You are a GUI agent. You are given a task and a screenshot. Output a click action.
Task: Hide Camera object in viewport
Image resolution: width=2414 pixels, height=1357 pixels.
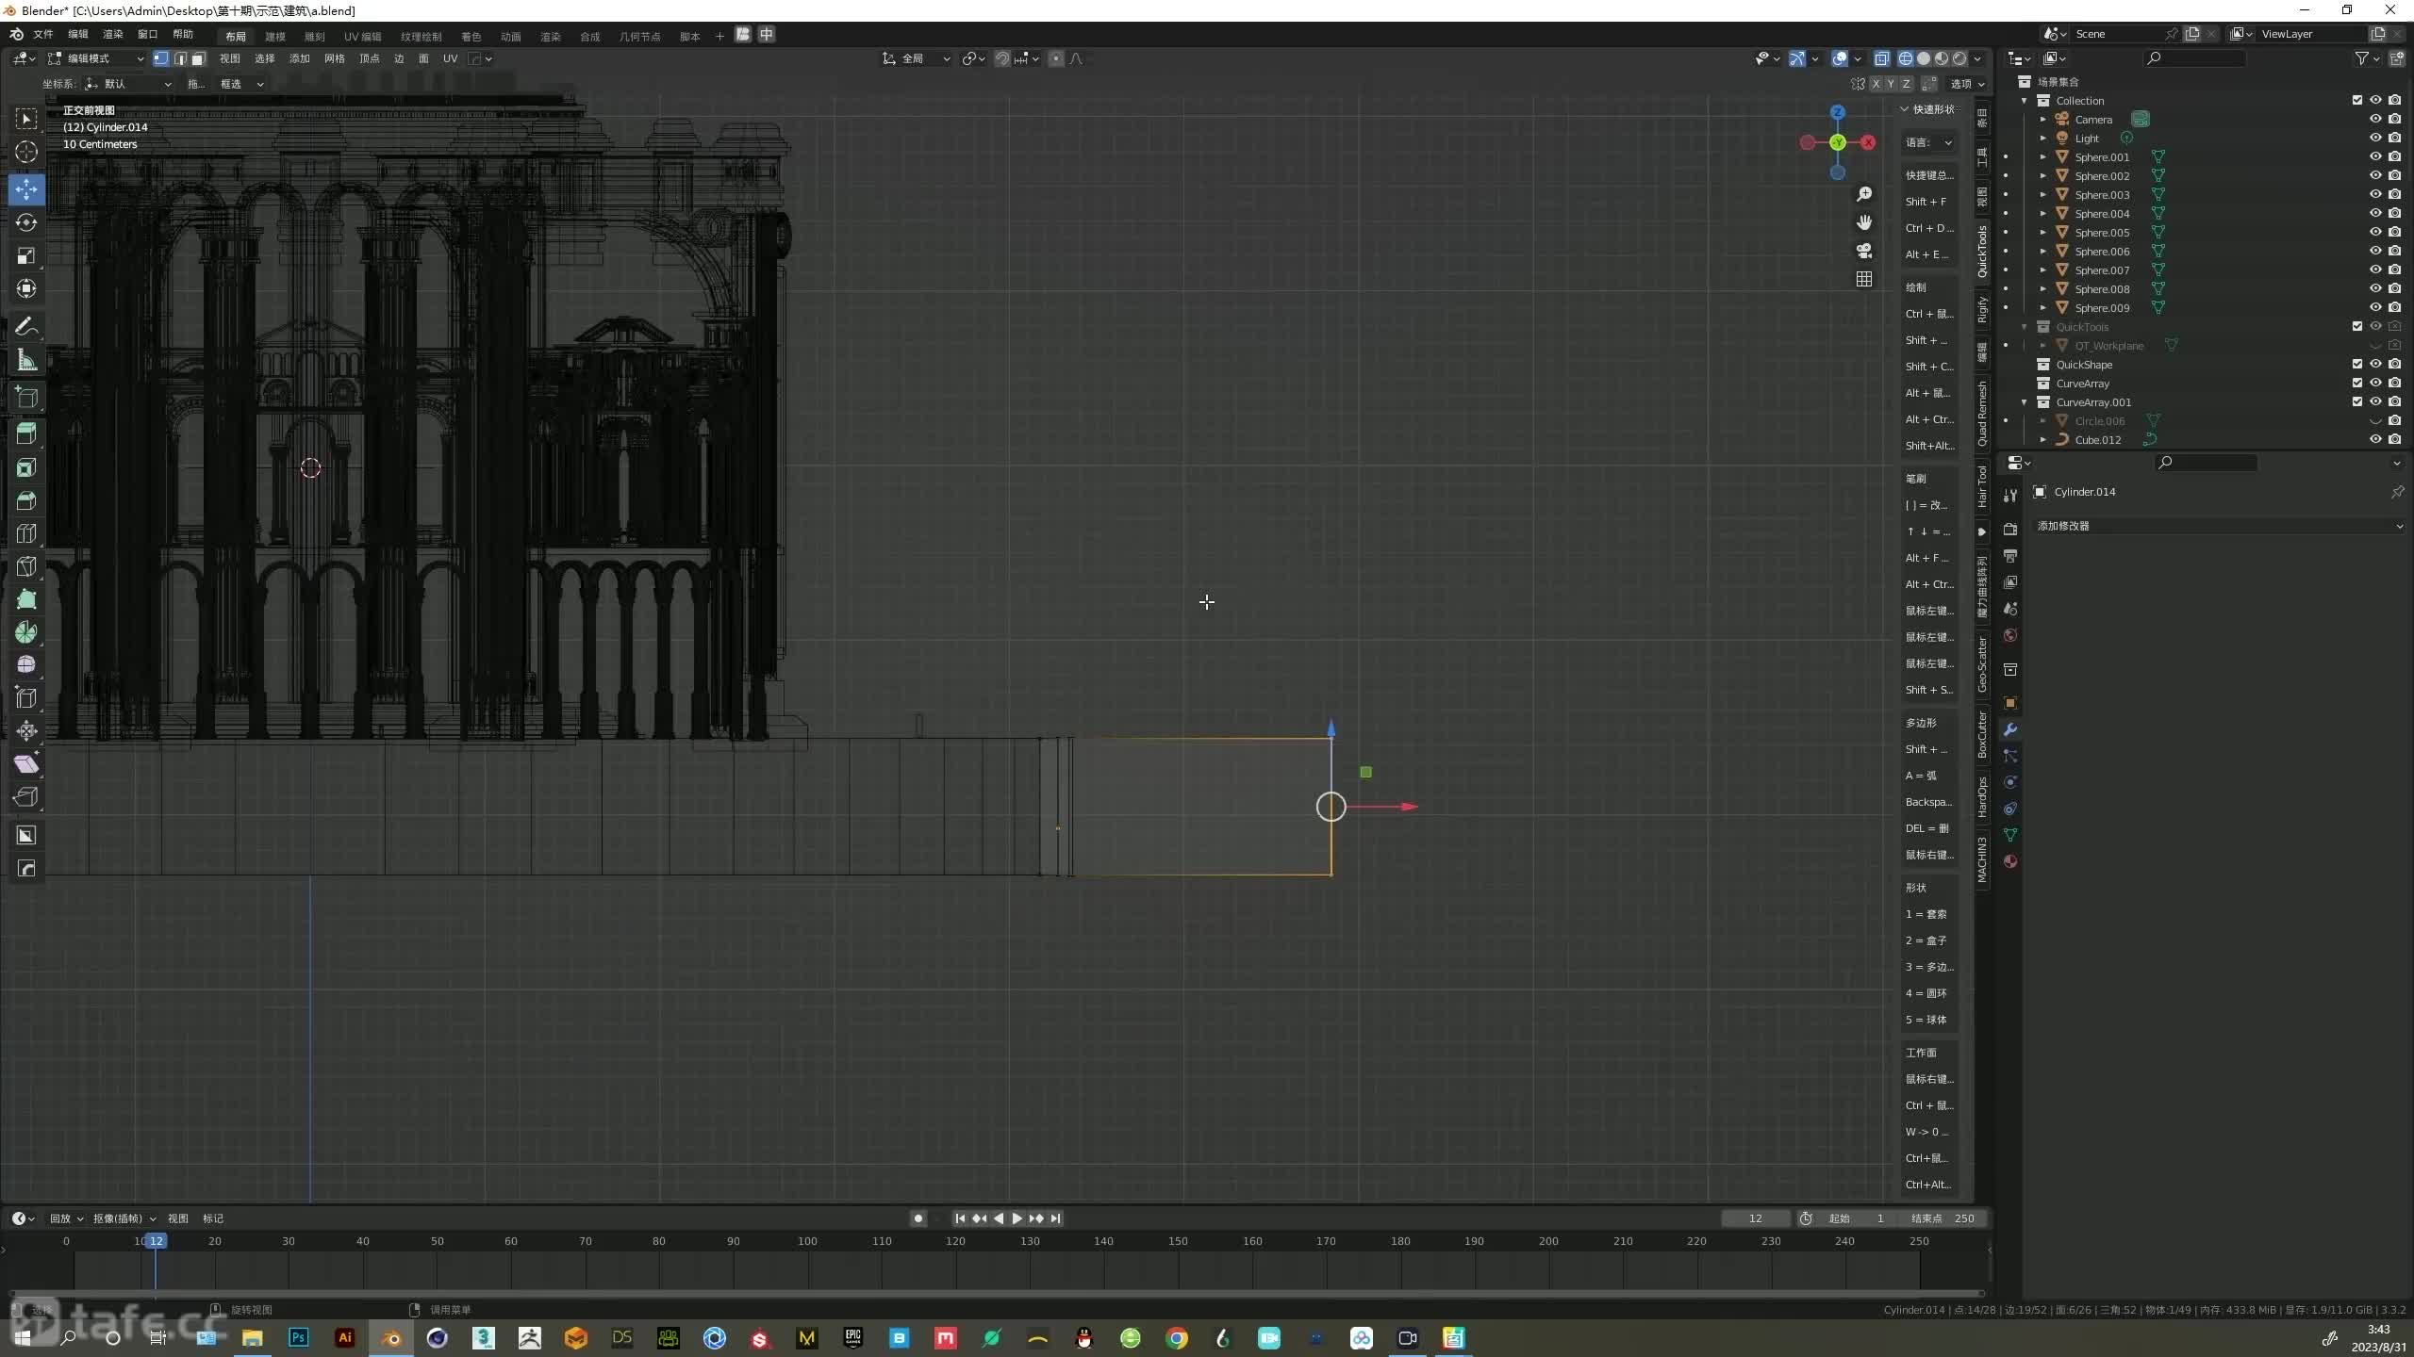pos(2375,119)
